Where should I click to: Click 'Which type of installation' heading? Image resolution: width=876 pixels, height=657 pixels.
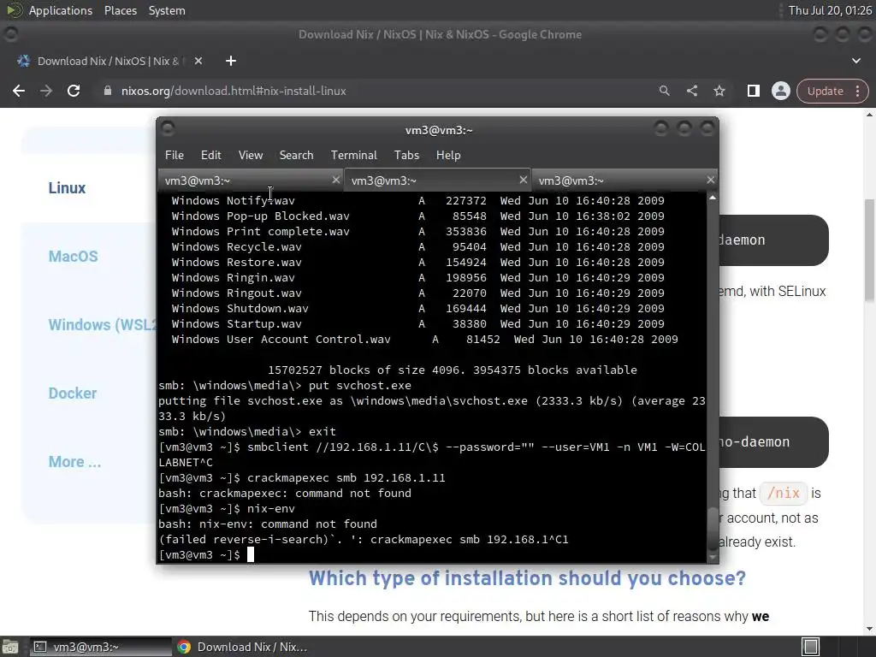point(527,578)
